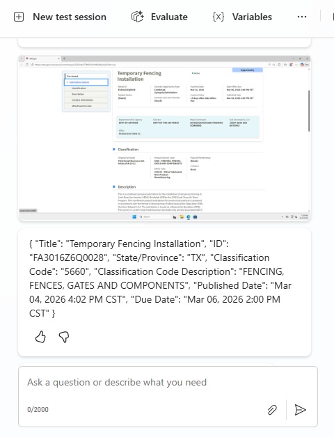This screenshot has width=334, height=437.
Task: Click the Windows Start icon in embedded taskbar
Action: pos(134,216)
